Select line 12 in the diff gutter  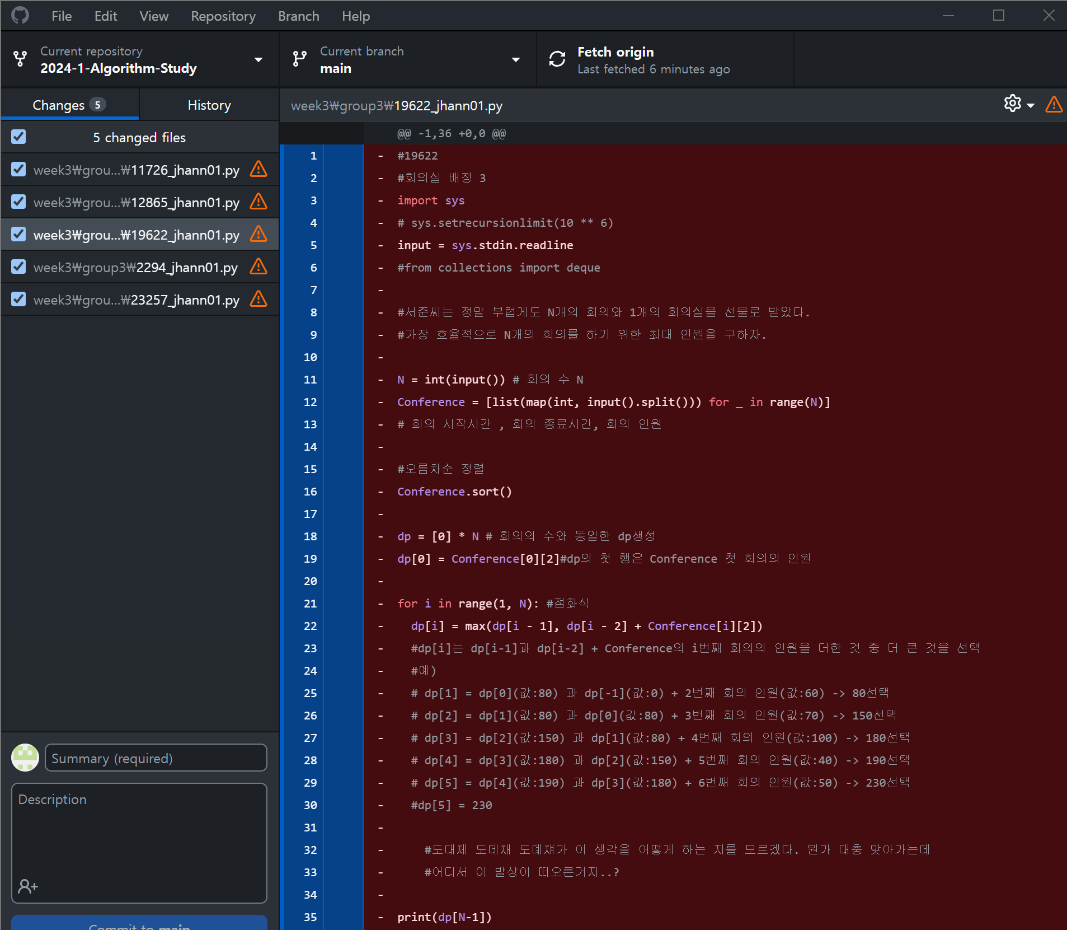(x=310, y=402)
